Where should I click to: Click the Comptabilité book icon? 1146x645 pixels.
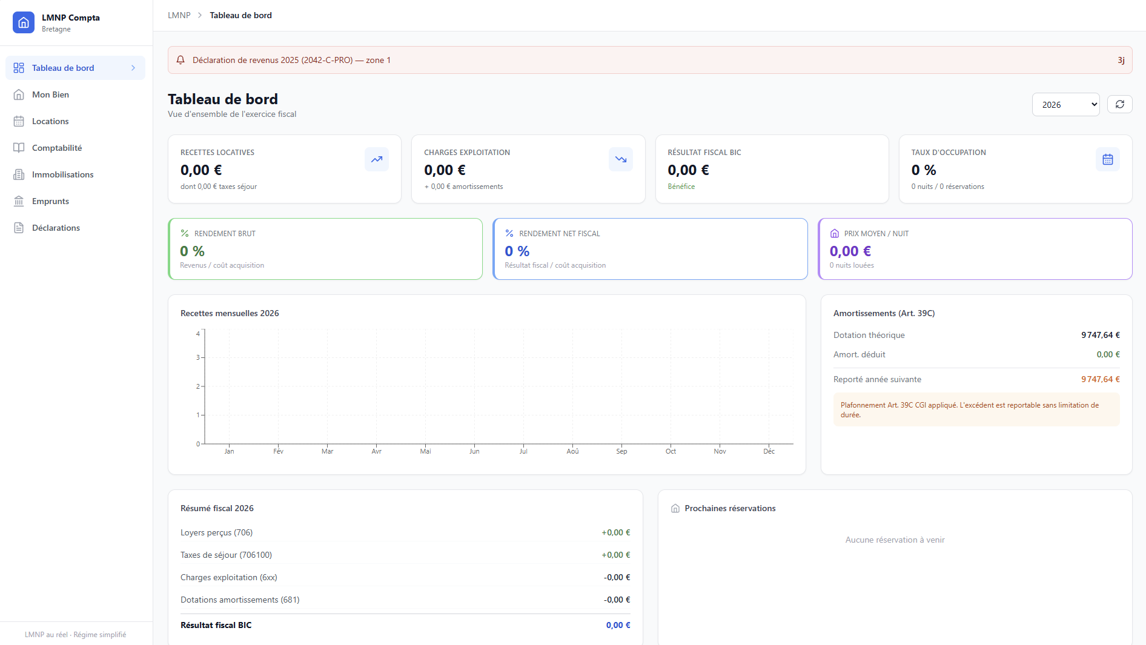(x=19, y=148)
